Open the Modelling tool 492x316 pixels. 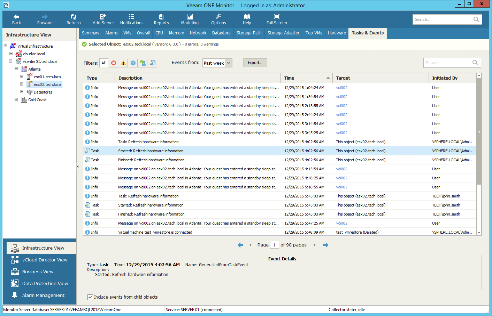coord(190,19)
